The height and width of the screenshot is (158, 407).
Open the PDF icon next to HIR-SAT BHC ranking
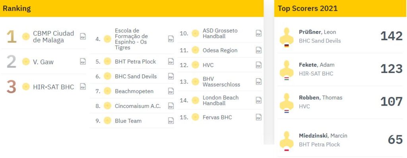point(83,87)
